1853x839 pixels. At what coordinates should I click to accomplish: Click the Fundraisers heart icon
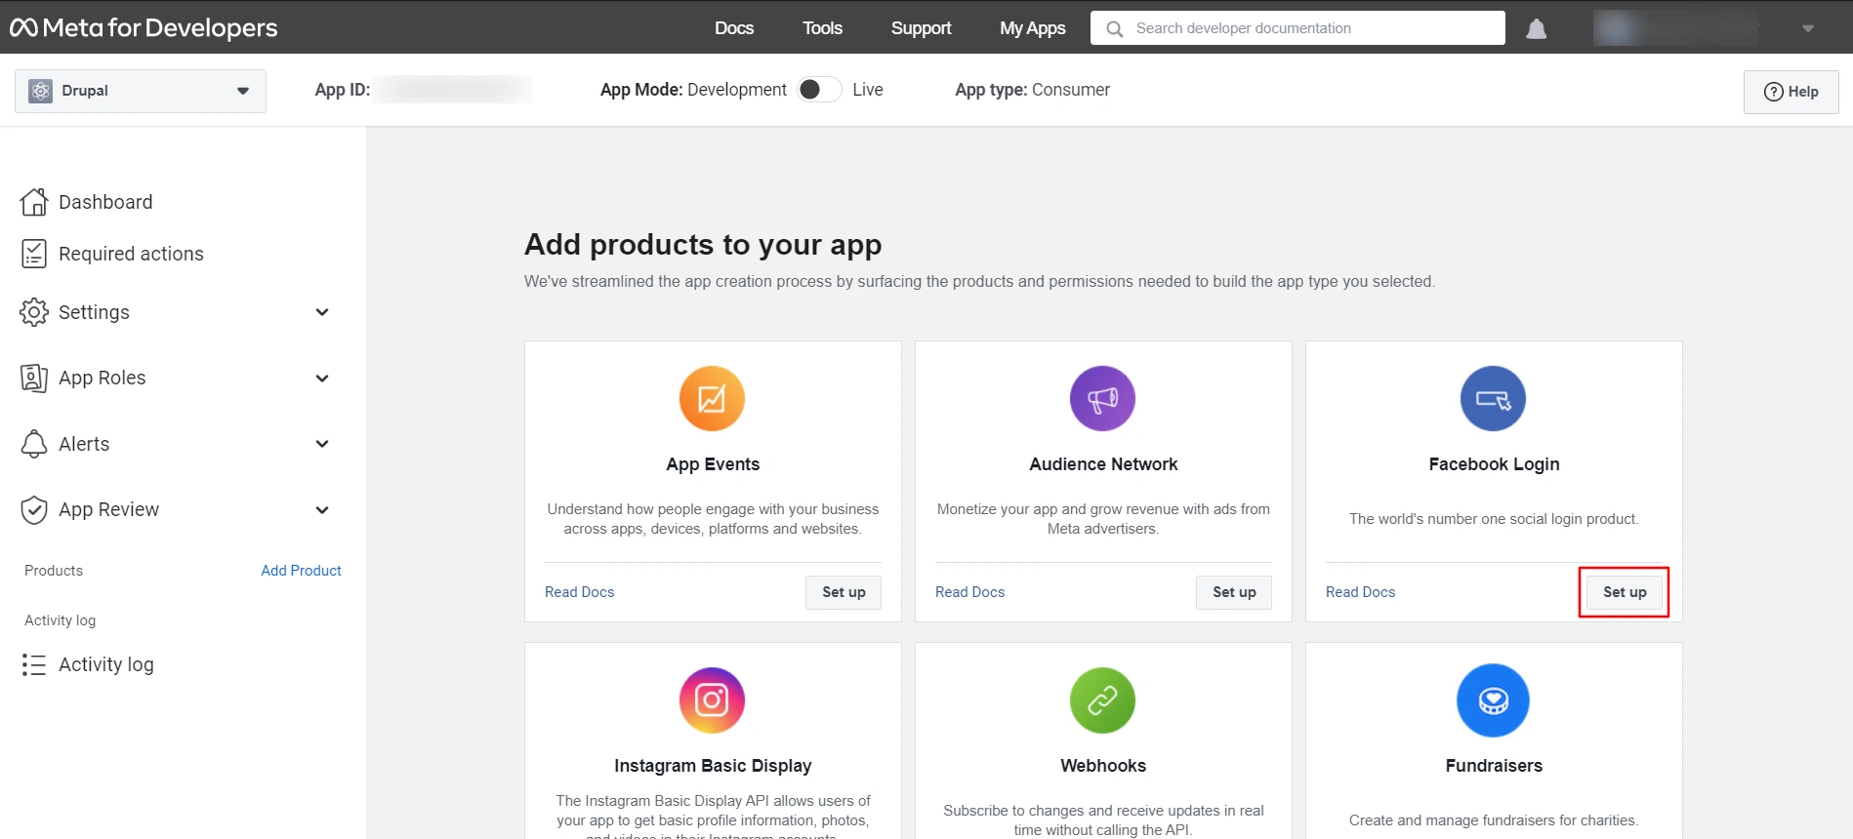tap(1493, 699)
